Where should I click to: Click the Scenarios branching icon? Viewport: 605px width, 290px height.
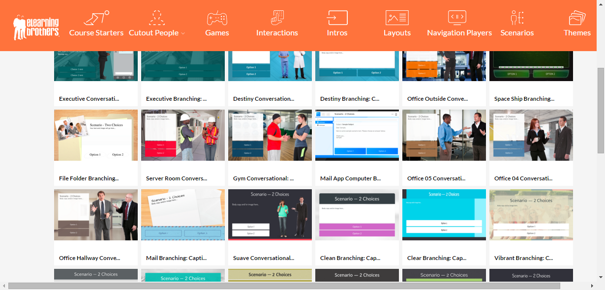click(517, 18)
